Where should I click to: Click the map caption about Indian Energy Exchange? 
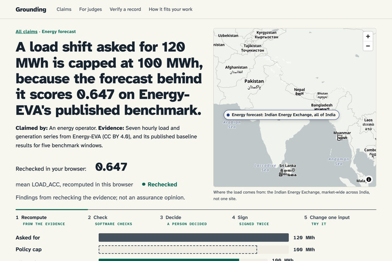click(x=291, y=195)
